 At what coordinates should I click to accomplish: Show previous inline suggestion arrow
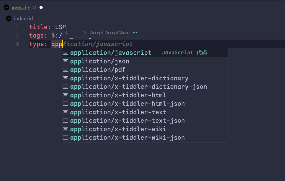(67, 33)
